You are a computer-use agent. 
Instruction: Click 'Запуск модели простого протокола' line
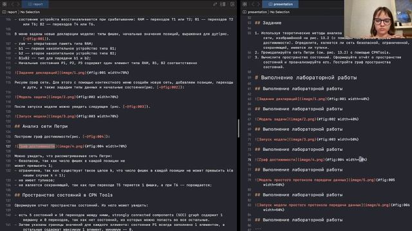[332, 207]
